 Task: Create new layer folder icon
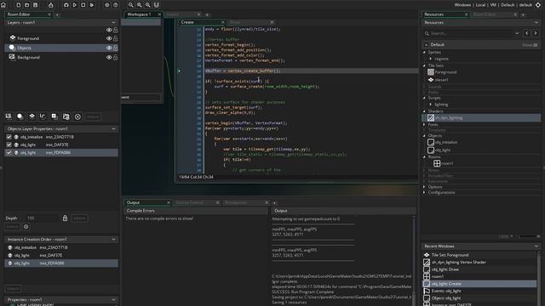click(x=66, y=116)
